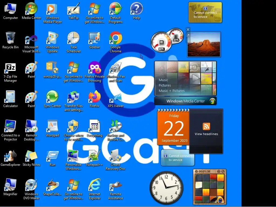Select the Windows Update shortcut
The height and width of the screenshot is (207, 276).
click(x=53, y=43)
